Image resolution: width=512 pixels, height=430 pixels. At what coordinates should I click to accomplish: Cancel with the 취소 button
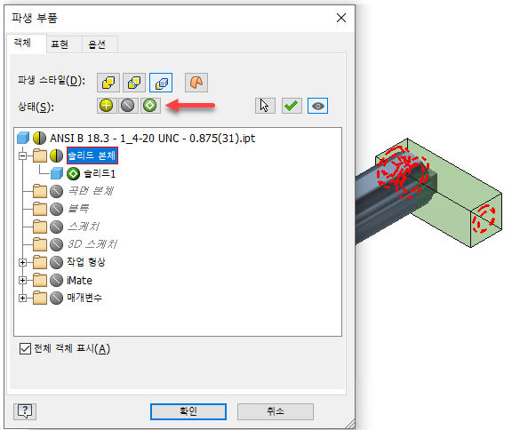click(x=276, y=411)
